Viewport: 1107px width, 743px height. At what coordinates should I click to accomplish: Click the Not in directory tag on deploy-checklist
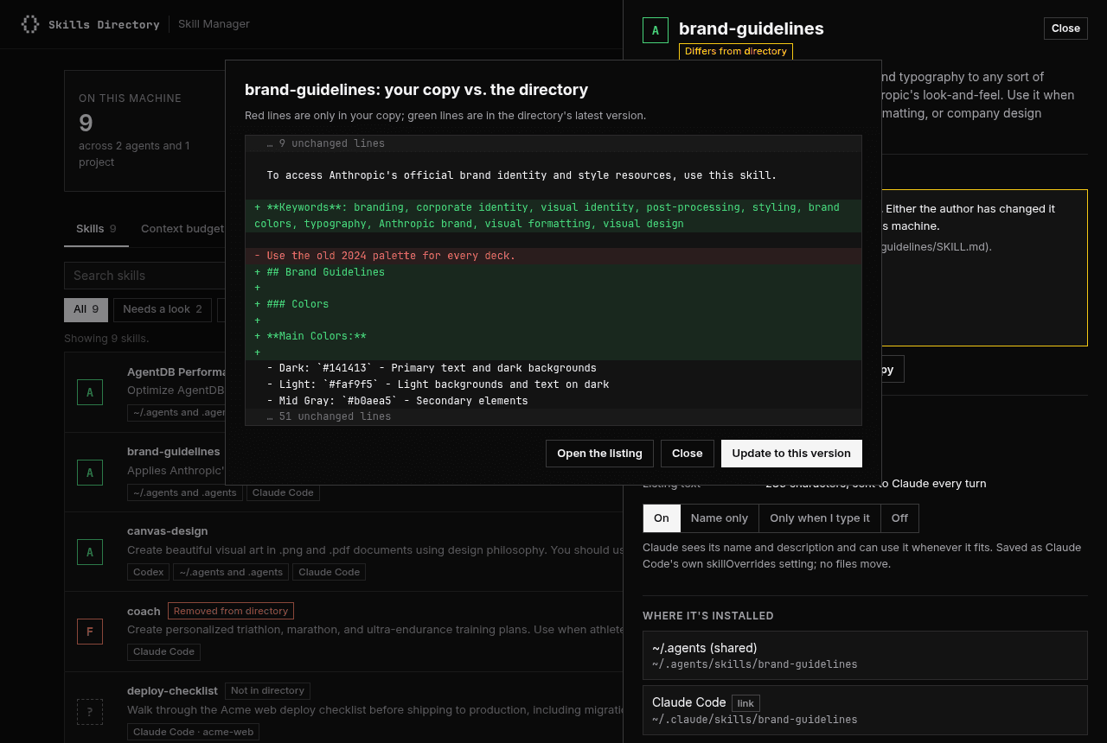tap(267, 691)
